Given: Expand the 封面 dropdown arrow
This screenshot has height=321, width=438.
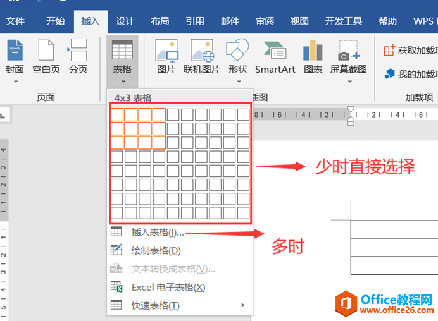Looking at the screenshot, I should coord(16,82).
